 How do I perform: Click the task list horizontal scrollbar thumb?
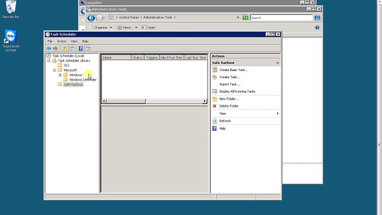coord(126,101)
